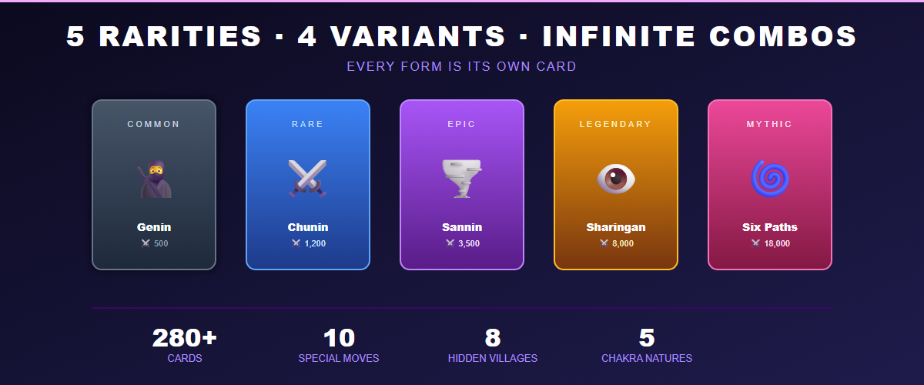Click the 5 Chakra Natures stat
Screen dimensions: 924x385
pos(647,344)
